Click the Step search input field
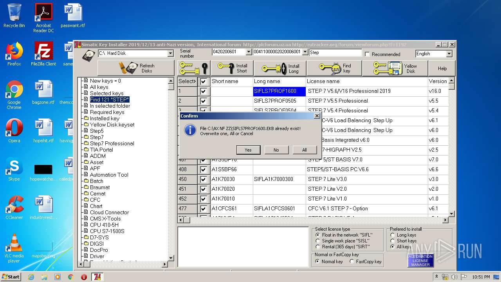 click(335, 52)
